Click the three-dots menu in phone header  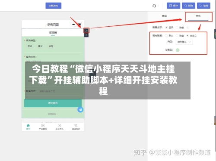click(x=73, y=25)
